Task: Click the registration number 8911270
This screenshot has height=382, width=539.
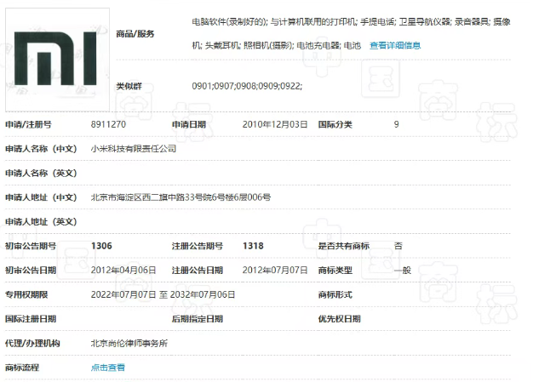Action: click(108, 124)
